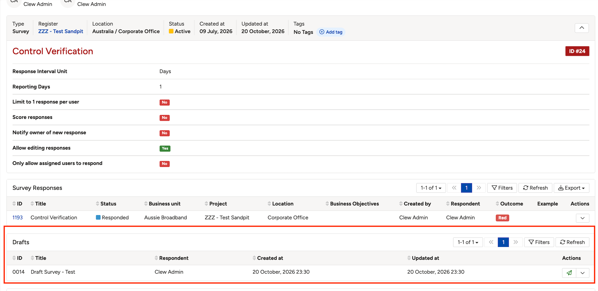The width and height of the screenshot is (598, 291).
Task: Click the ID #24 badge
Action: click(x=577, y=51)
